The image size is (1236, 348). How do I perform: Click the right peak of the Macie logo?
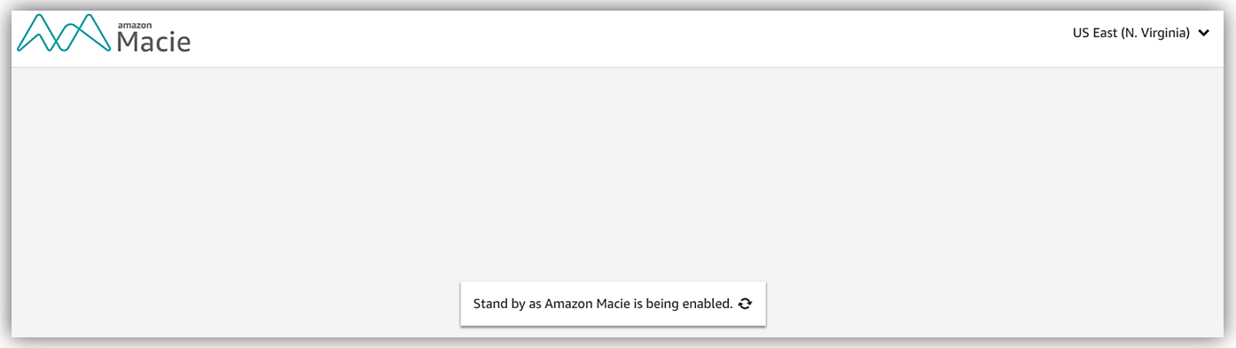(88, 19)
